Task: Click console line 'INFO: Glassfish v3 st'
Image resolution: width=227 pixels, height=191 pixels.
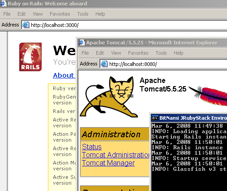Action: (189, 169)
